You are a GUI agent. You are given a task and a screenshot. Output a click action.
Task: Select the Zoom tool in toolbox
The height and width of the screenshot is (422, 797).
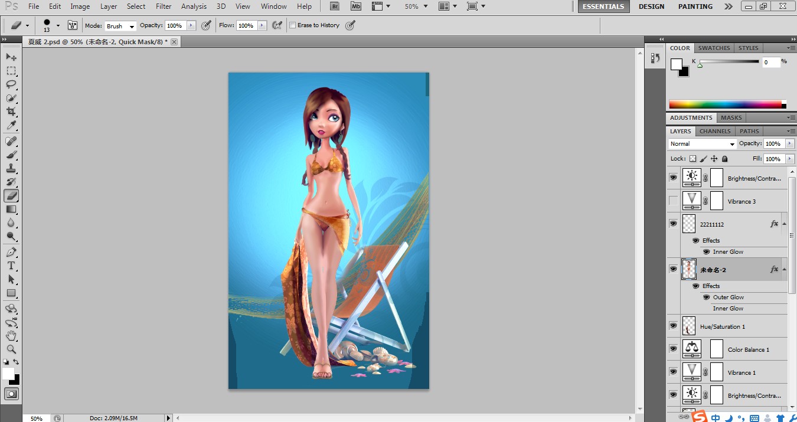(x=11, y=349)
